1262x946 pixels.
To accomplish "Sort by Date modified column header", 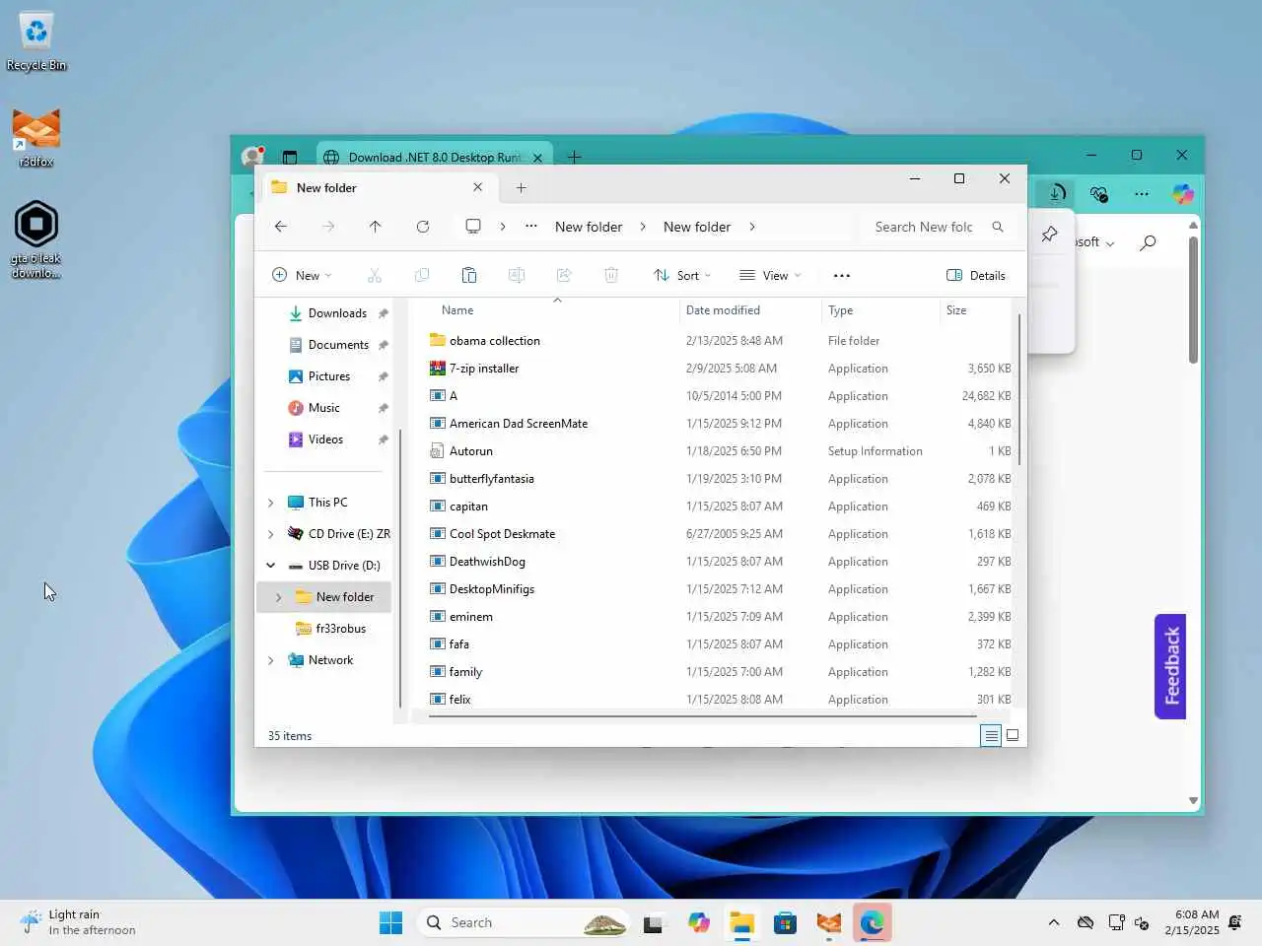I will tap(723, 310).
